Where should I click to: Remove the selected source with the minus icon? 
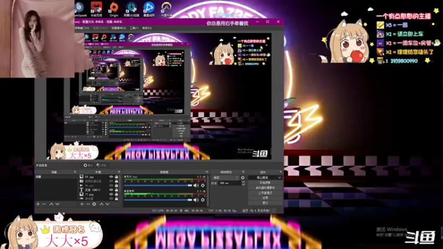coord(88,204)
